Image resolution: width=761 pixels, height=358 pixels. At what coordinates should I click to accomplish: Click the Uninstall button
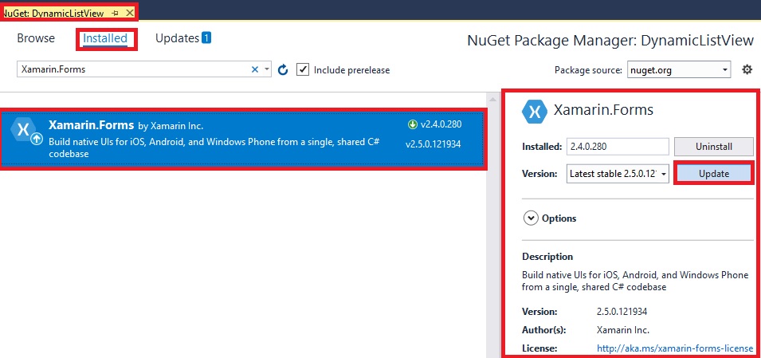coord(713,147)
